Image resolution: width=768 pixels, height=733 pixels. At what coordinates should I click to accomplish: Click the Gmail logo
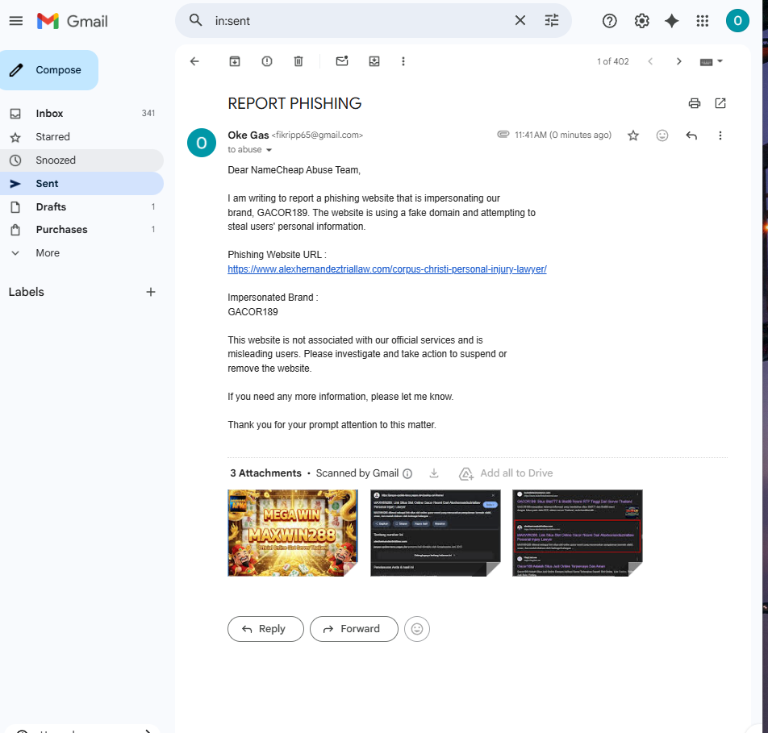tap(73, 21)
